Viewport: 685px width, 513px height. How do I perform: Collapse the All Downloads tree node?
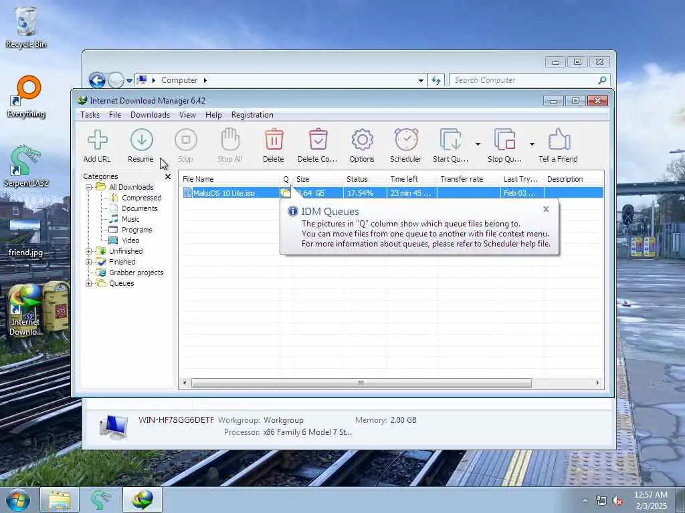click(89, 187)
